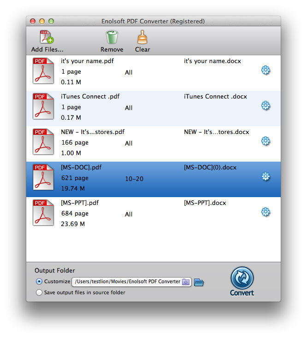
Task: Open settings gear for NEW - It's...stores.pdf
Action: click(266, 141)
